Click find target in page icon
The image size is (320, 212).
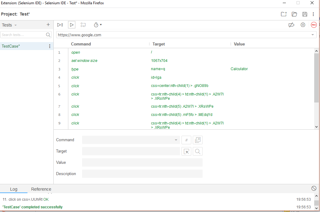(198, 151)
